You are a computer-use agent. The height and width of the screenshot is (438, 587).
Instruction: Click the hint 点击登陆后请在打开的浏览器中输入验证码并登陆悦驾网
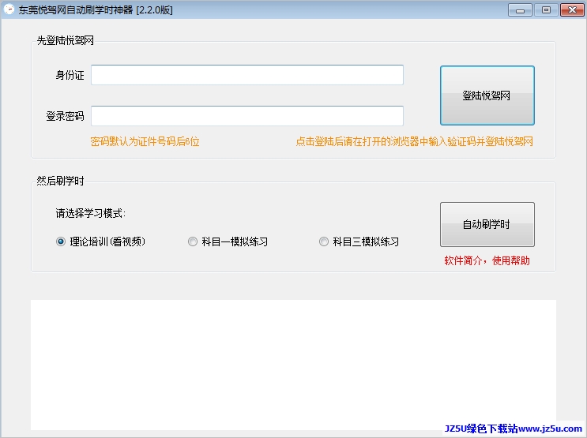click(x=415, y=142)
